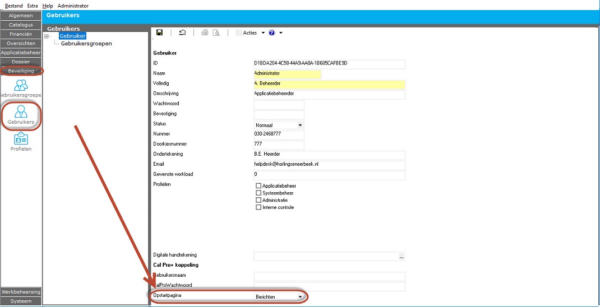Image resolution: width=600 pixels, height=307 pixels.
Task: Open the Opstartpagina dropdown showing Berichten
Action: pyautogui.click(x=300, y=296)
